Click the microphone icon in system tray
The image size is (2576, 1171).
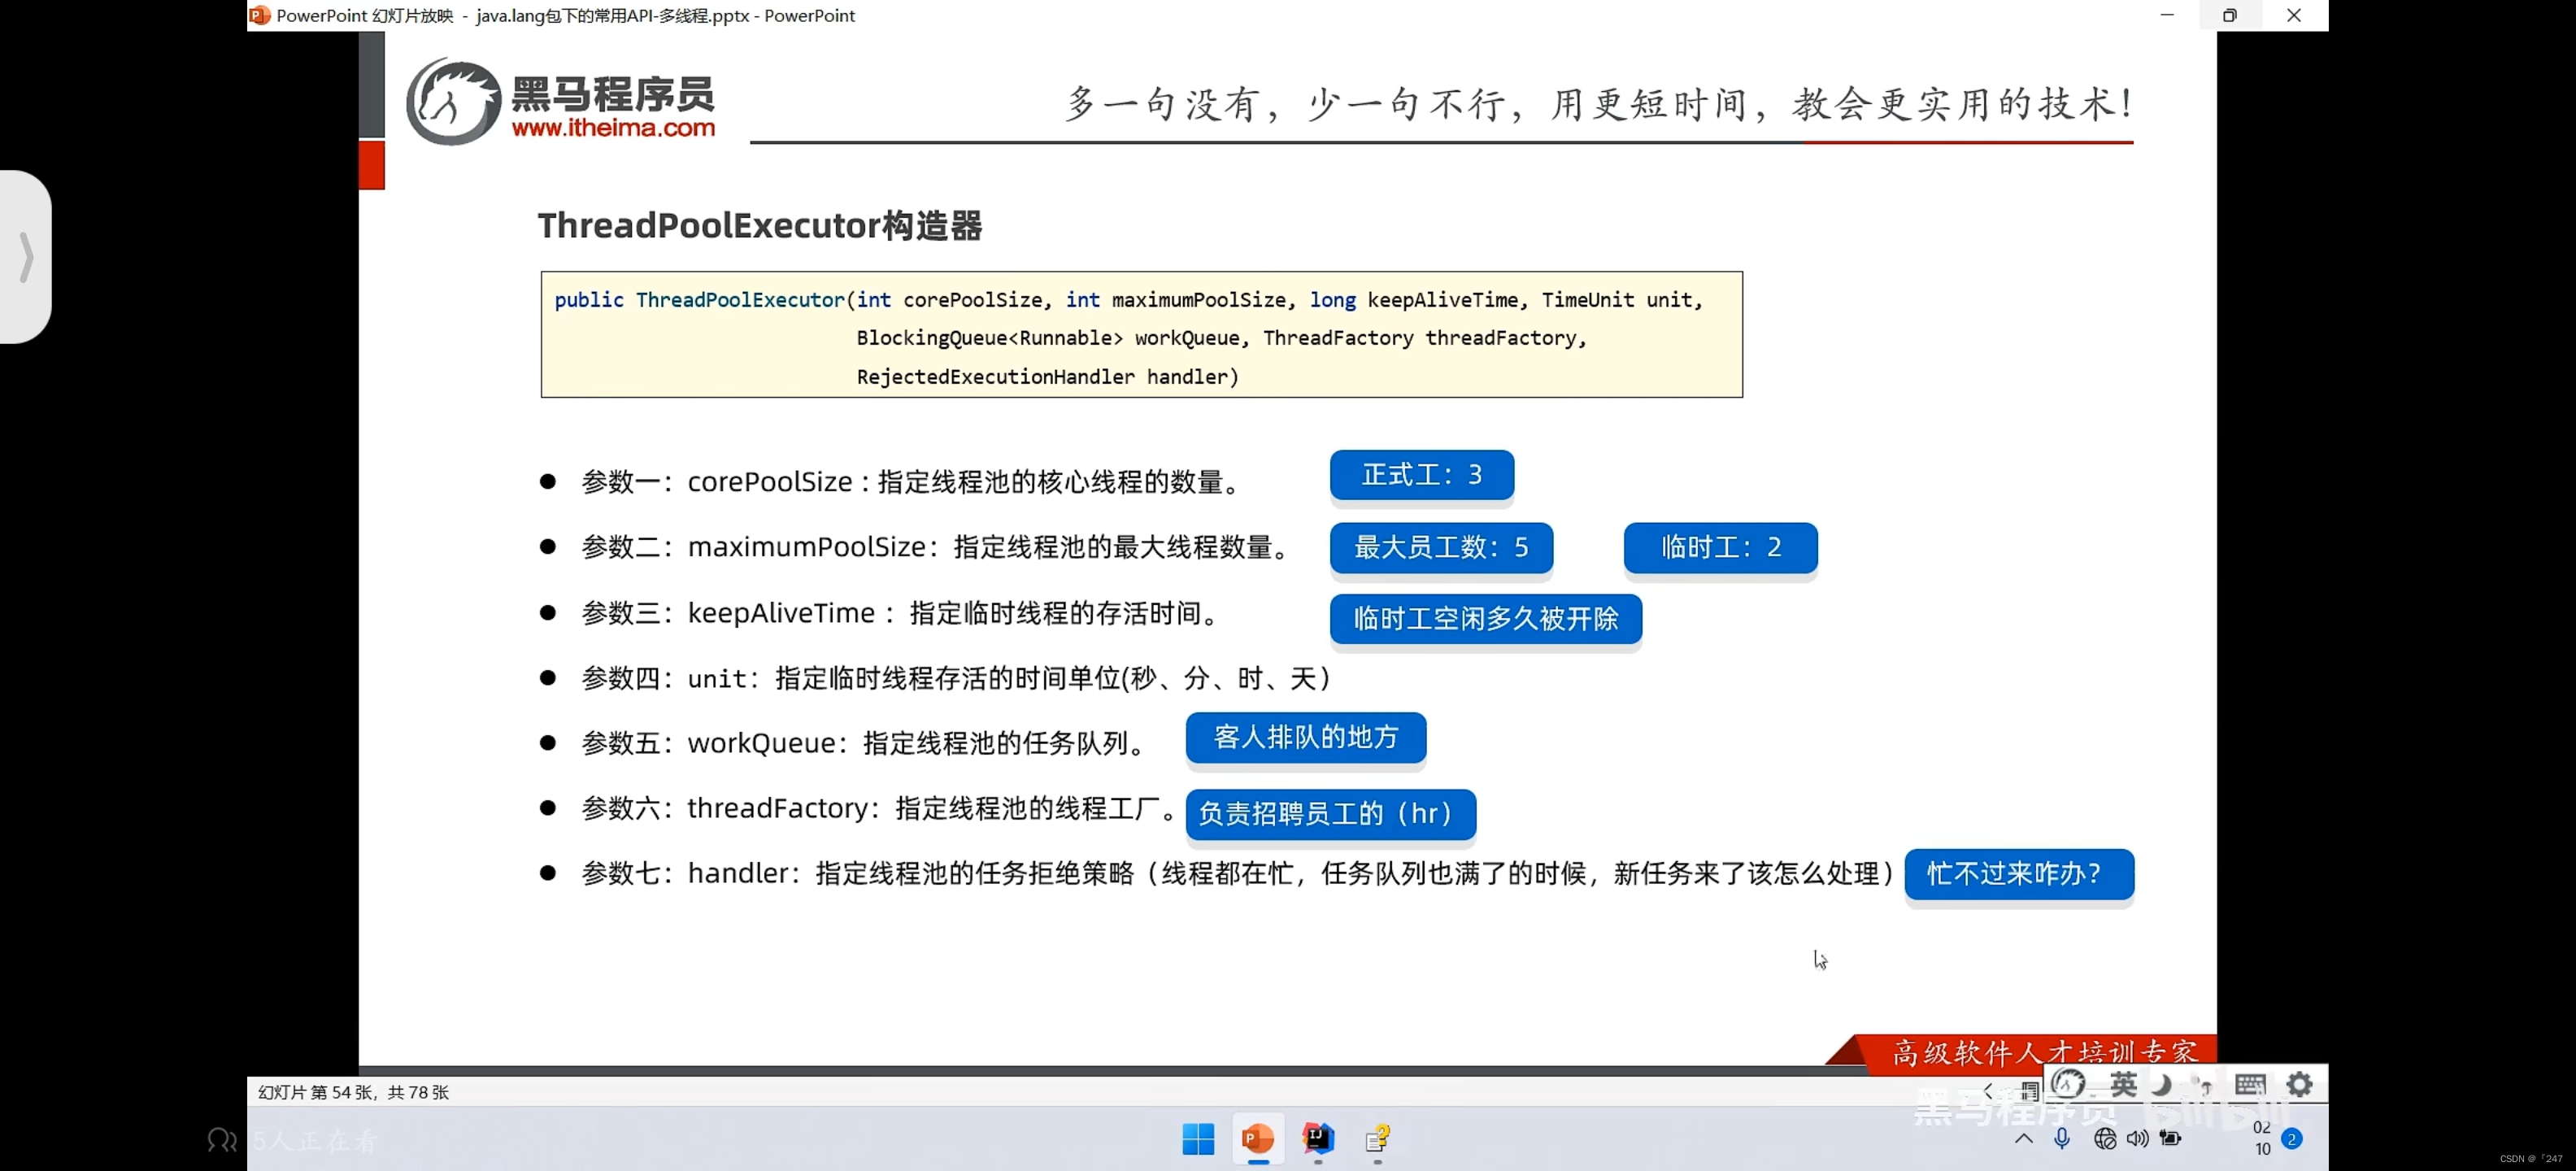point(2062,1138)
